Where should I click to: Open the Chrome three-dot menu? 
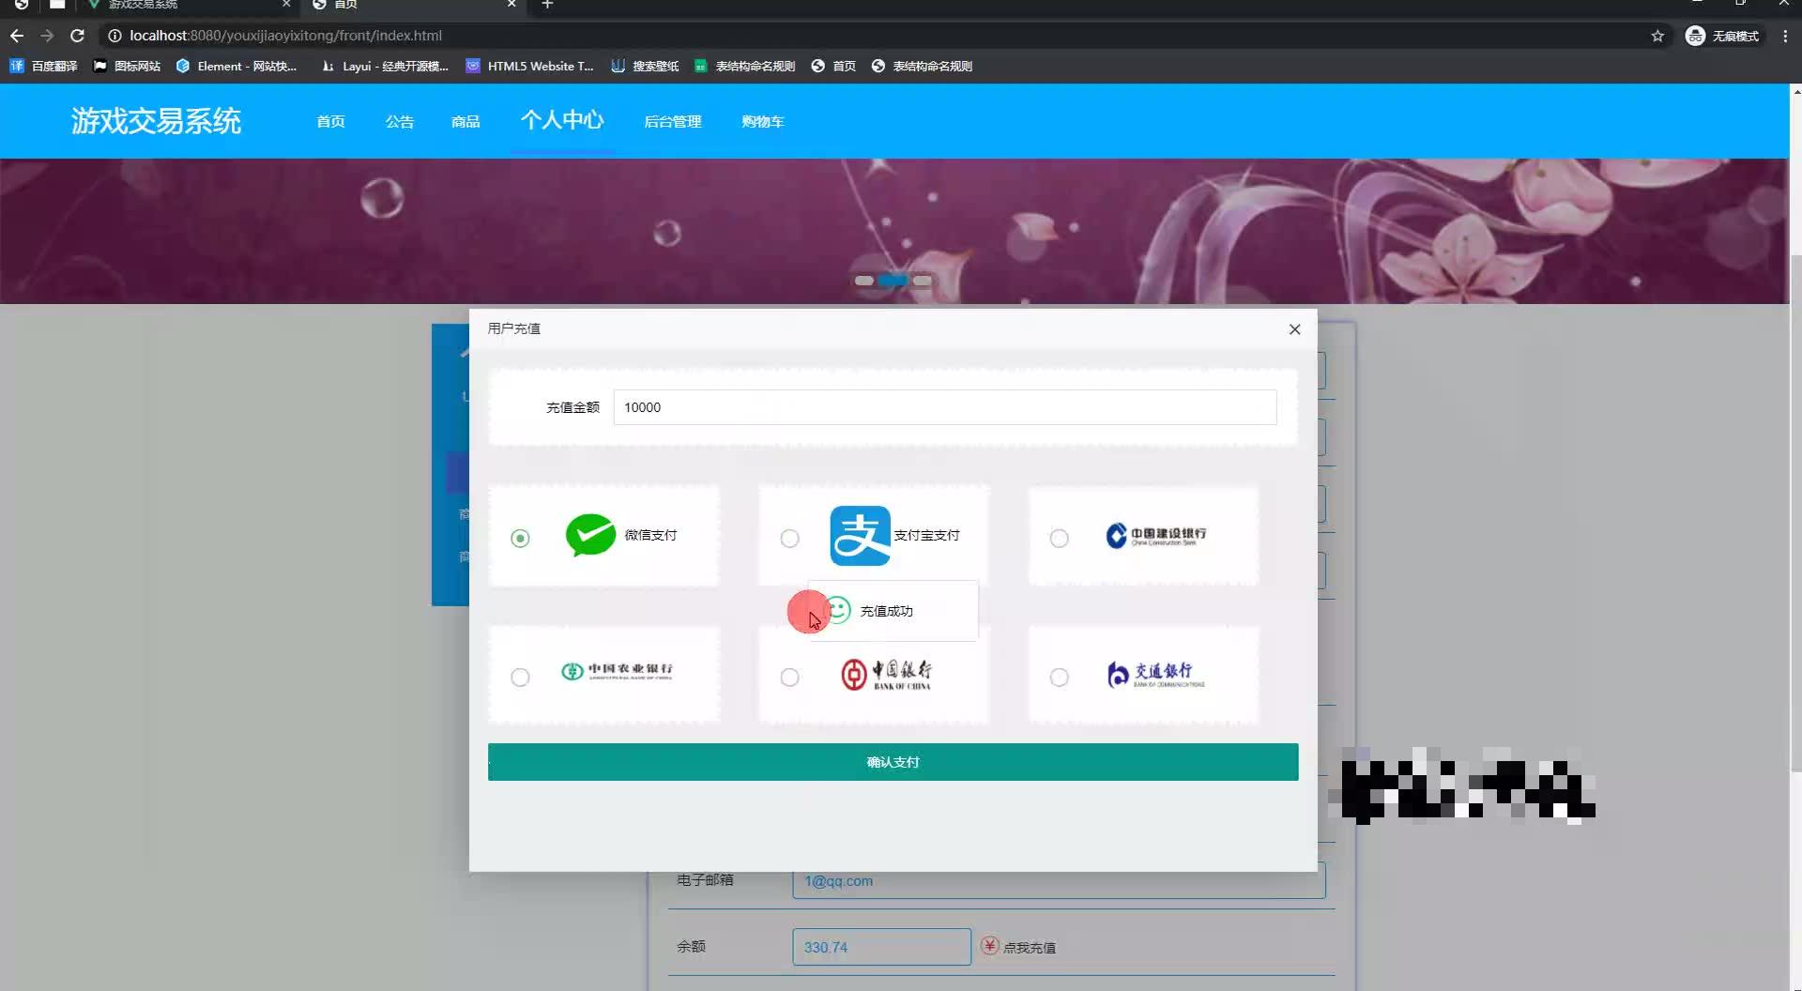(x=1785, y=36)
